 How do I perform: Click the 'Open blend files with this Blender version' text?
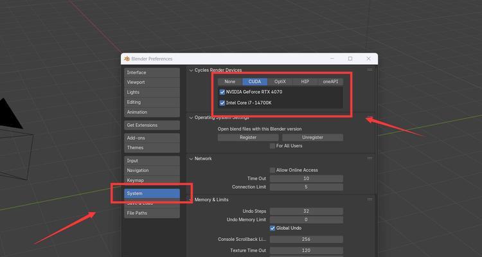[x=260, y=129]
